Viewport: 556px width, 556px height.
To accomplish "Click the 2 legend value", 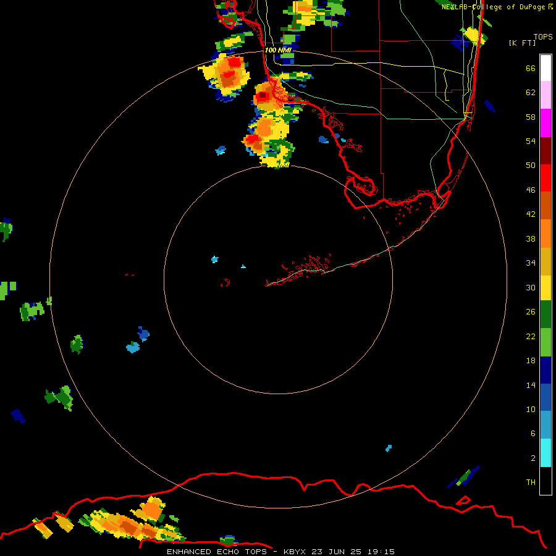I will [533, 458].
